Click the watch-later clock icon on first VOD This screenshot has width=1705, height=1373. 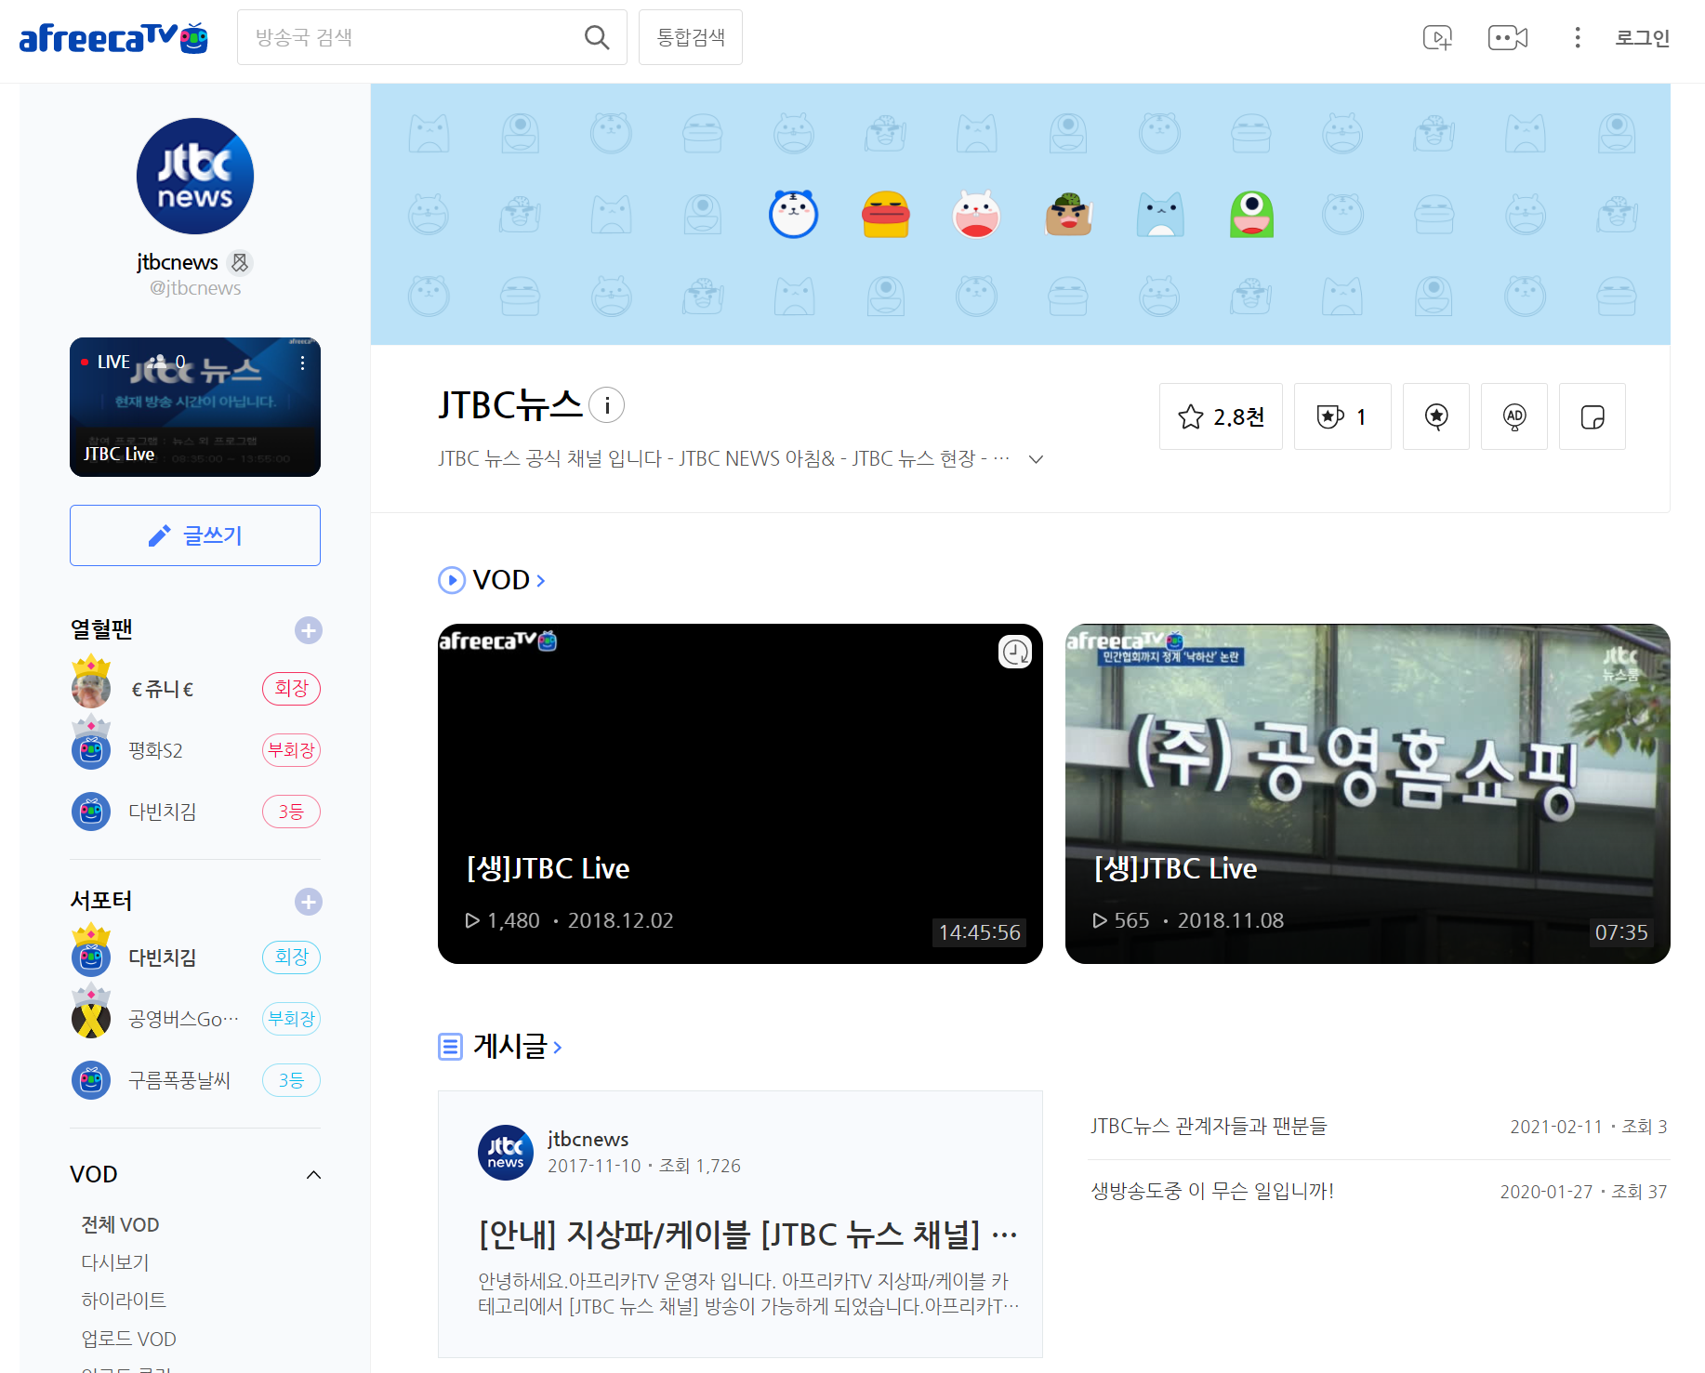point(1015,652)
